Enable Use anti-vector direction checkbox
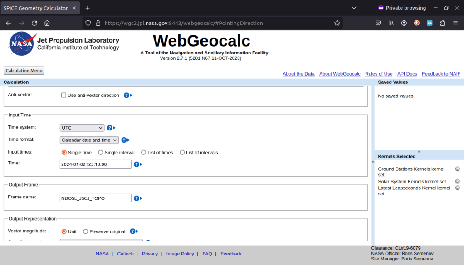464x265 pixels. coord(64,96)
